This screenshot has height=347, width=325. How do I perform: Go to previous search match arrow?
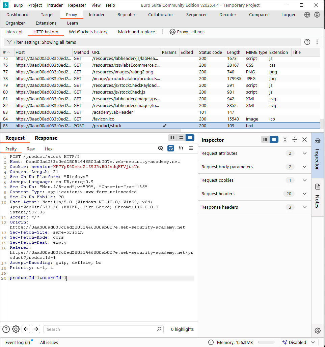[x=26, y=329]
